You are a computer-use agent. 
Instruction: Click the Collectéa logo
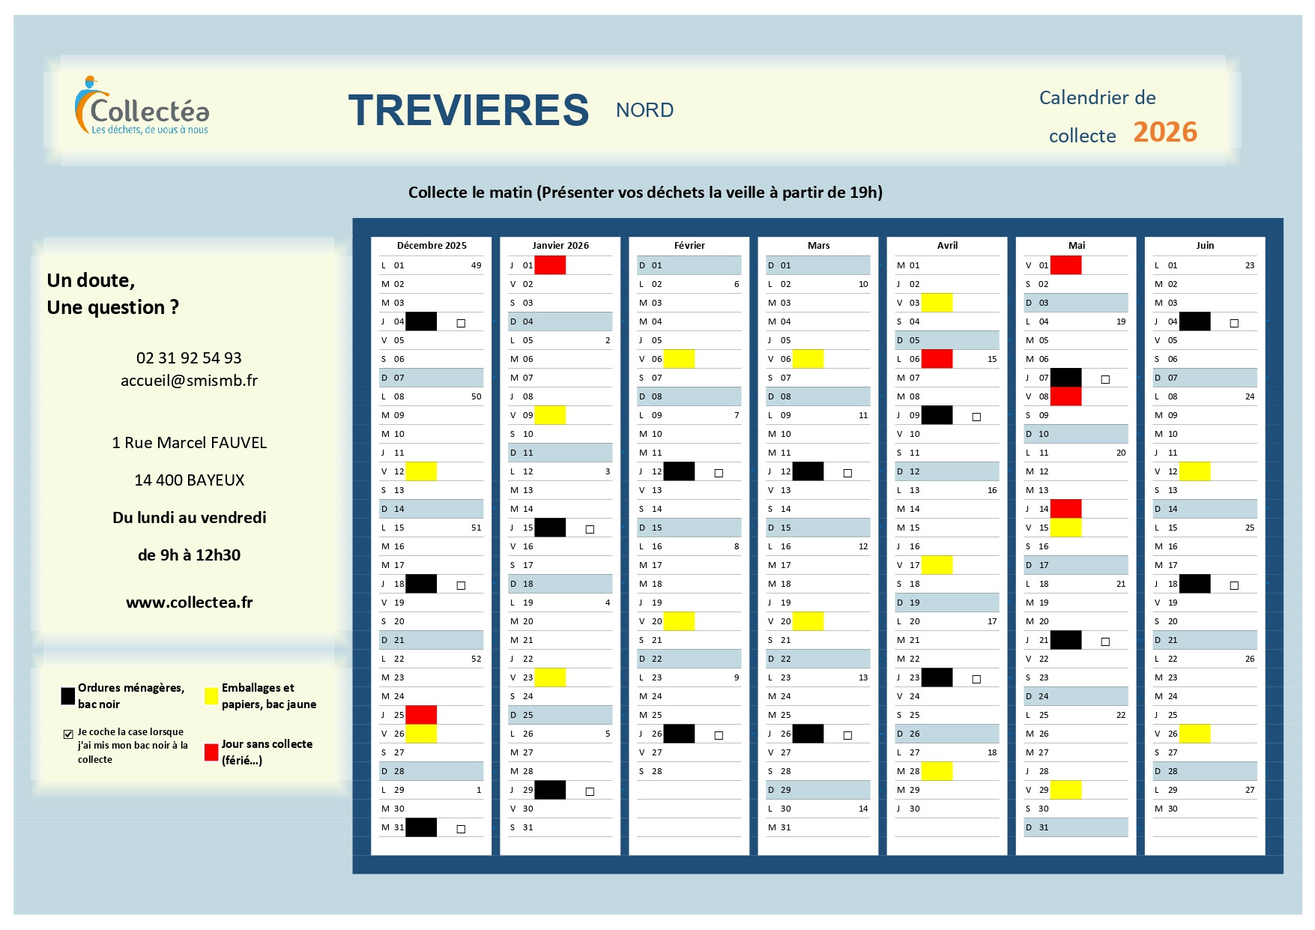tap(142, 107)
